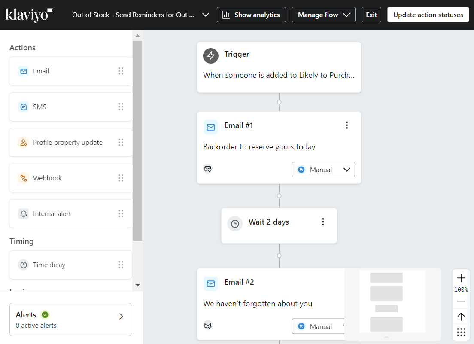
Task: Click the drag handle on SMS action
Action: pos(121,107)
